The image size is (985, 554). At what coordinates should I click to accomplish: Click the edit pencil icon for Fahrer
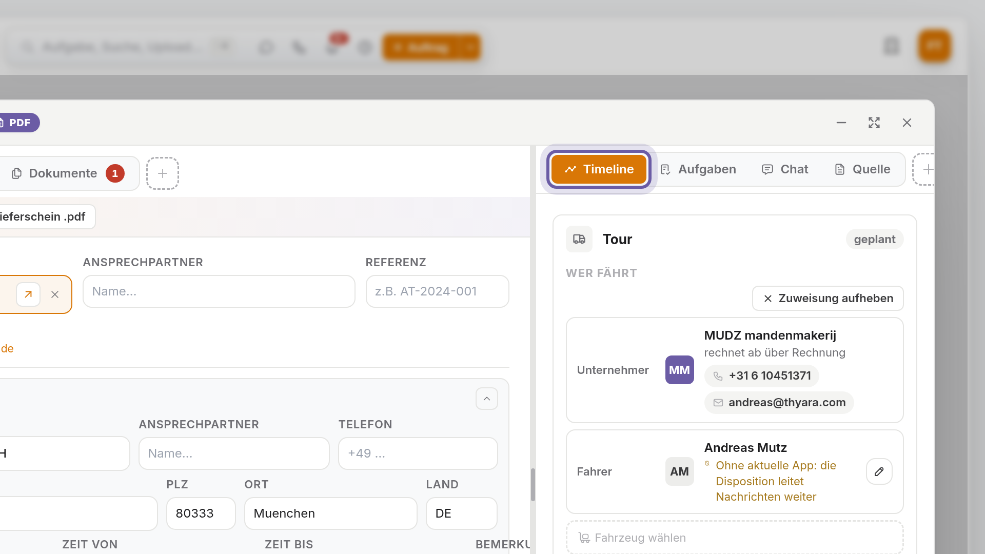[879, 471]
